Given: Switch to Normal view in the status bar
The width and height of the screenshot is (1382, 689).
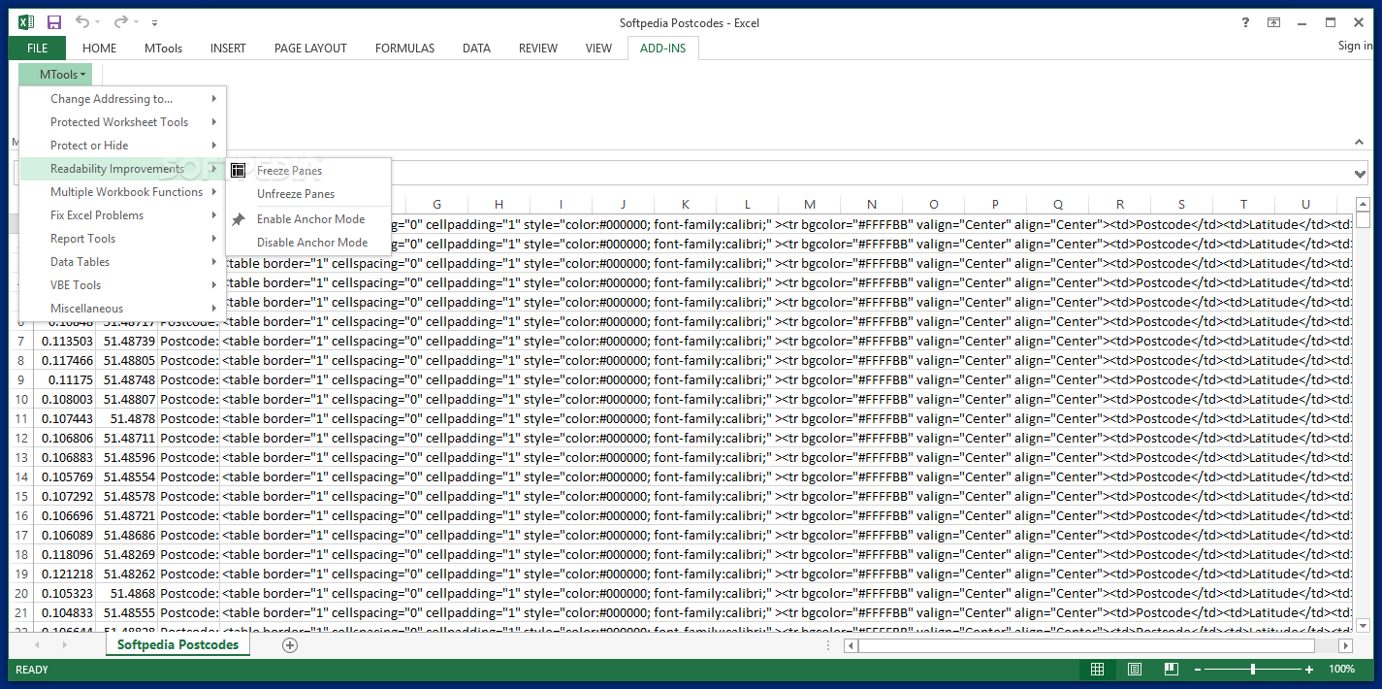Looking at the screenshot, I should (x=1097, y=670).
